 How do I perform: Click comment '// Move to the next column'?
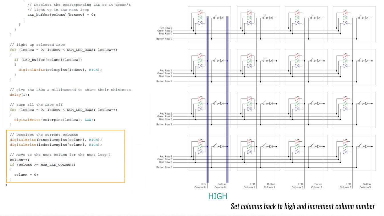click(60, 155)
